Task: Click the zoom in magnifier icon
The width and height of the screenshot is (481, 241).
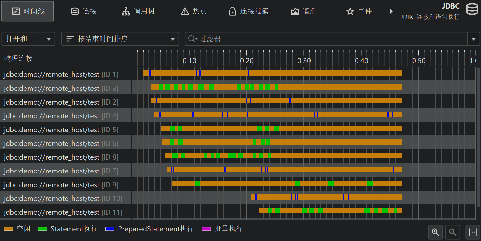Action: click(x=435, y=232)
